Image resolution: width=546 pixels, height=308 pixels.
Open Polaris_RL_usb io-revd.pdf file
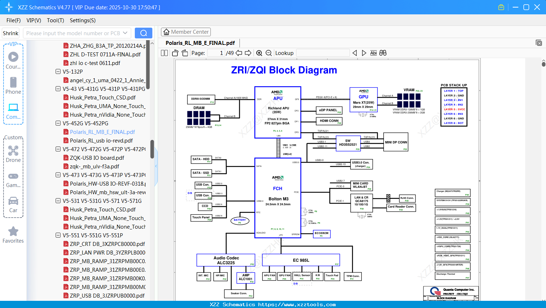(101, 140)
